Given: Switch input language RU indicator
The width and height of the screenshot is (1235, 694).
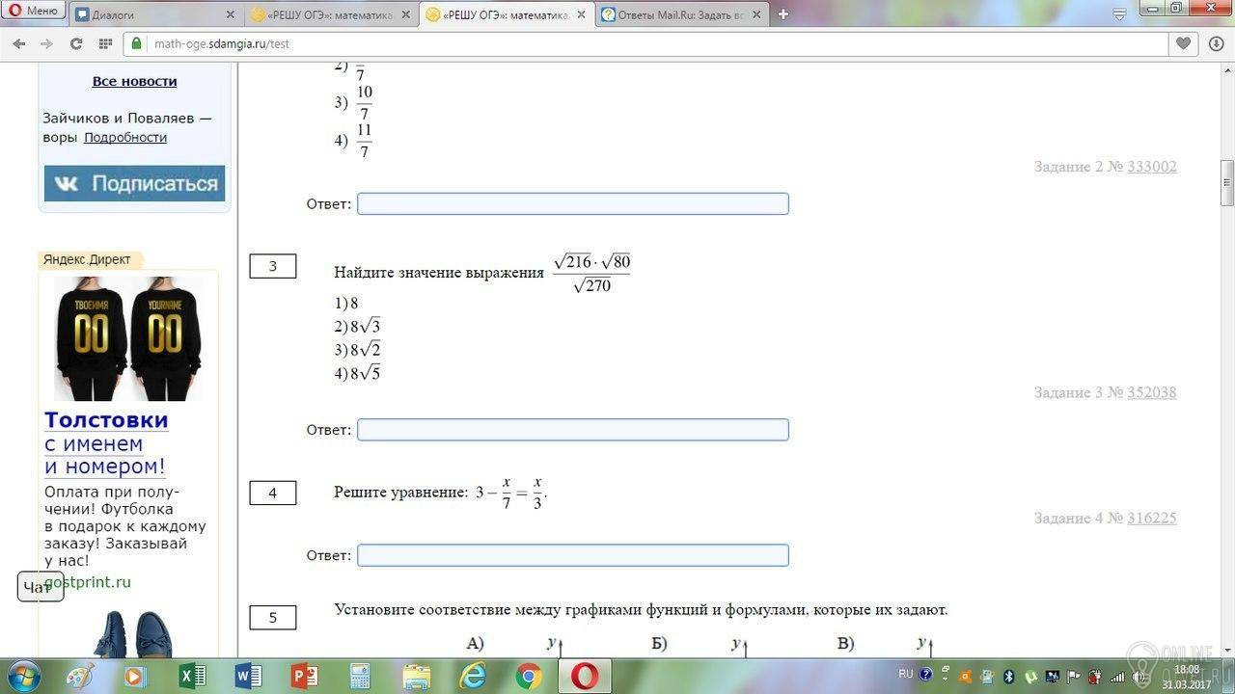Looking at the screenshot, I should (905, 674).
